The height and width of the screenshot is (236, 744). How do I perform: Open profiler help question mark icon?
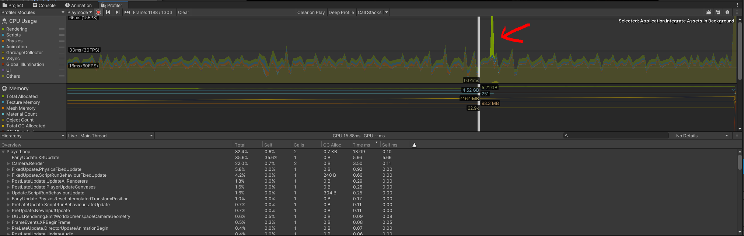(x=727, y=12)
